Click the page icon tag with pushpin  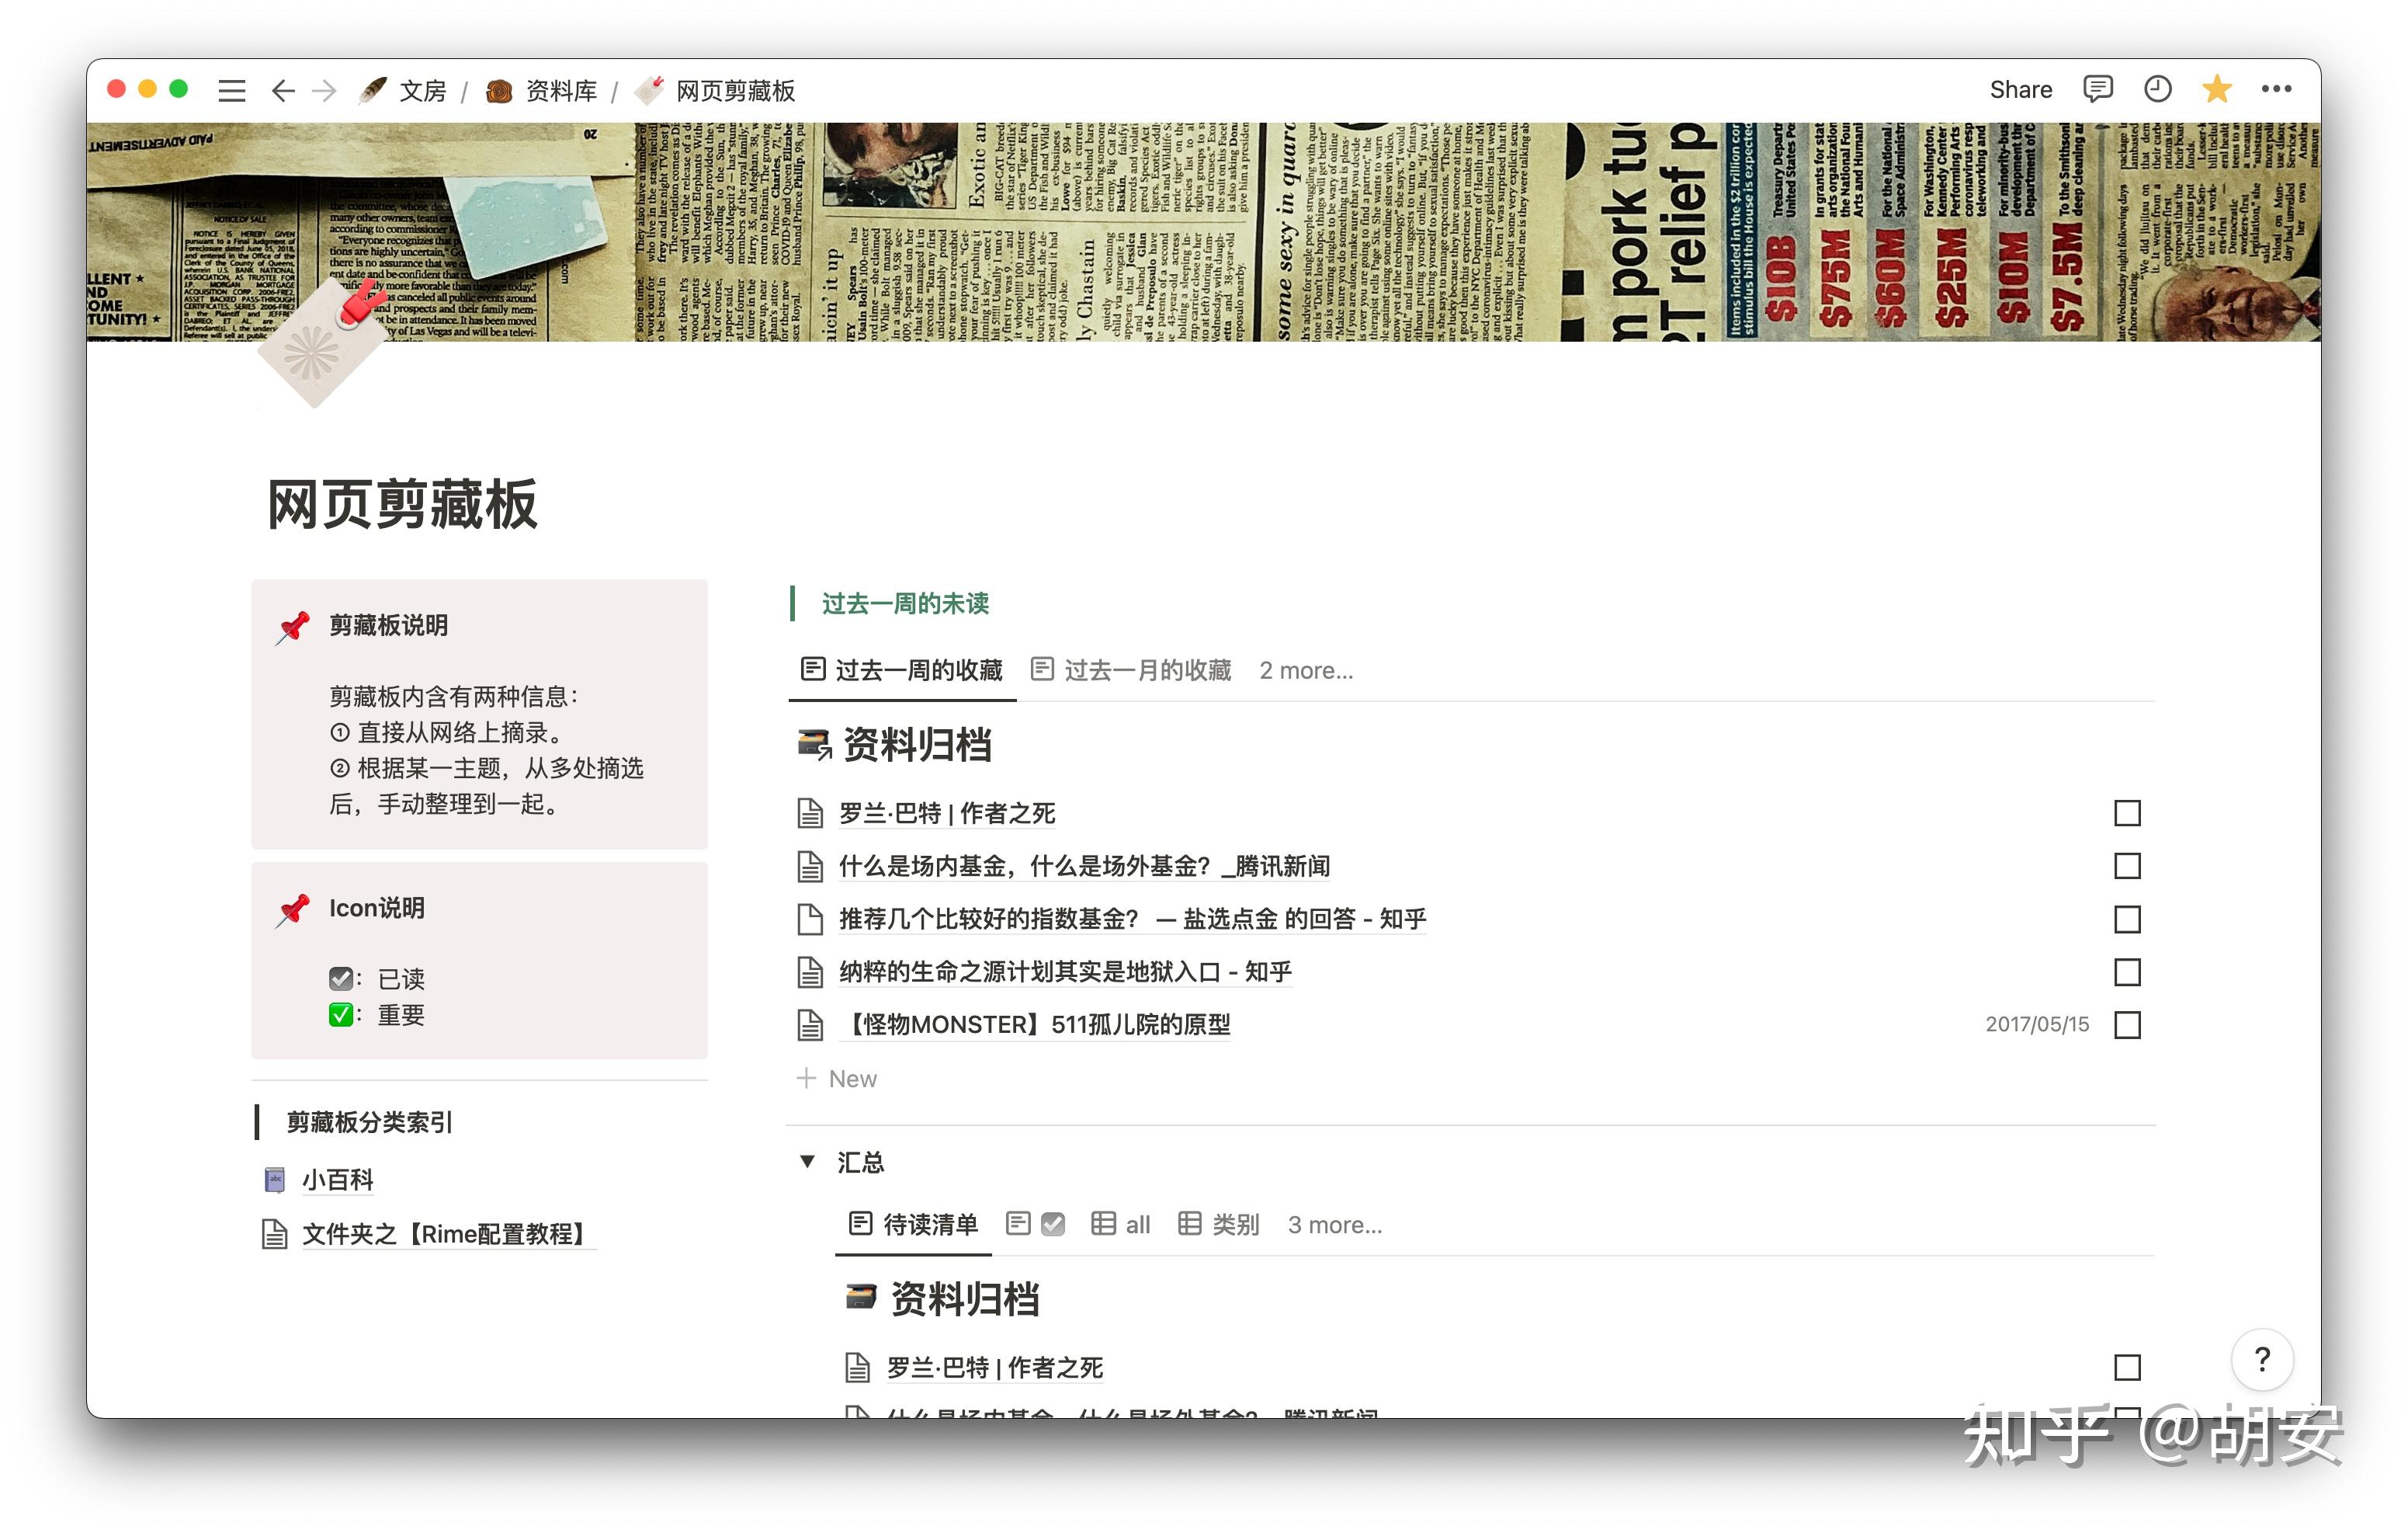coord(322,343)
